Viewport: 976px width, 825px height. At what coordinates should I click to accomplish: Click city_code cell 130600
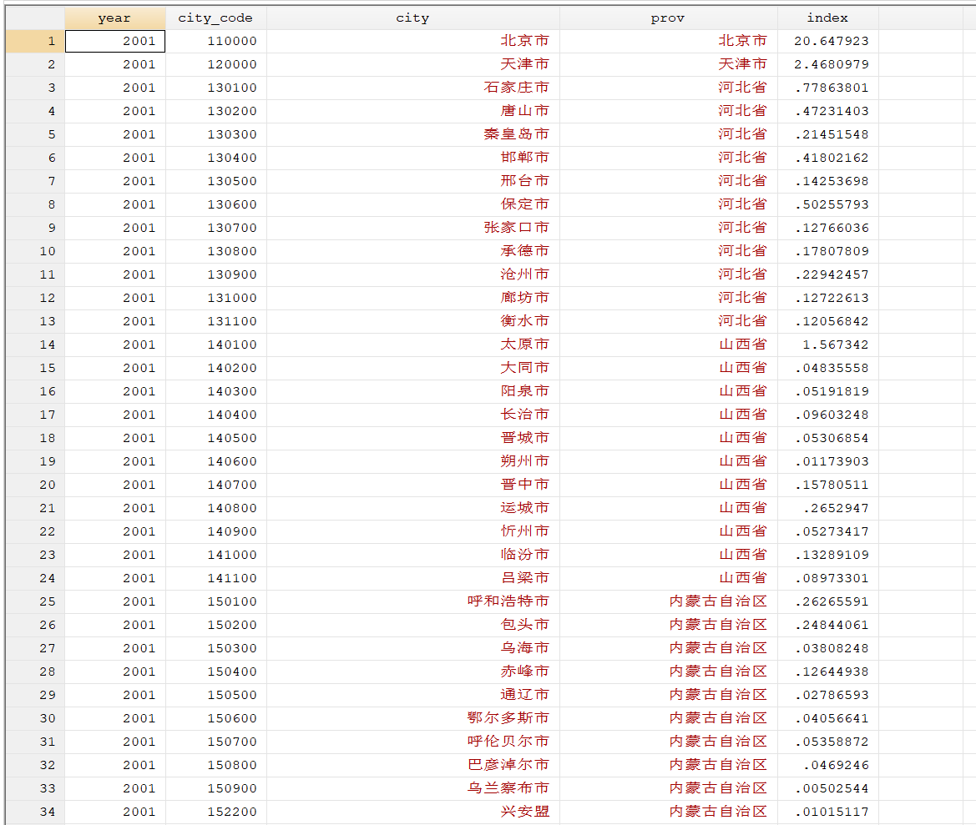pyautogui.click(x=216, y=204)
